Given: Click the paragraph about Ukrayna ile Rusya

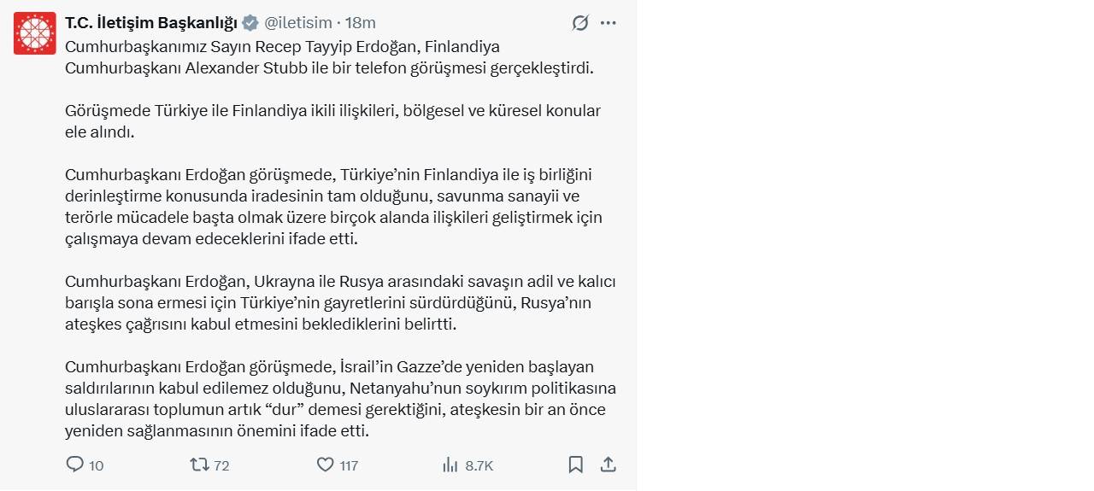Looking at the screenshot, I should tap(340, 303).
